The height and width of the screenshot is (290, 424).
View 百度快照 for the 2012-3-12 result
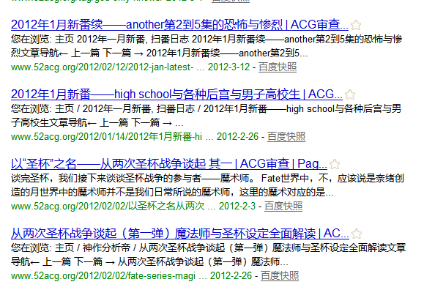pyautogui.click(x=278, y=67)
